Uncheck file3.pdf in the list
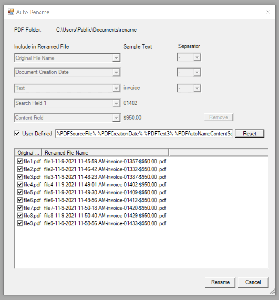The width and height of the screenshot is (279, 300). tap(20, 177)
